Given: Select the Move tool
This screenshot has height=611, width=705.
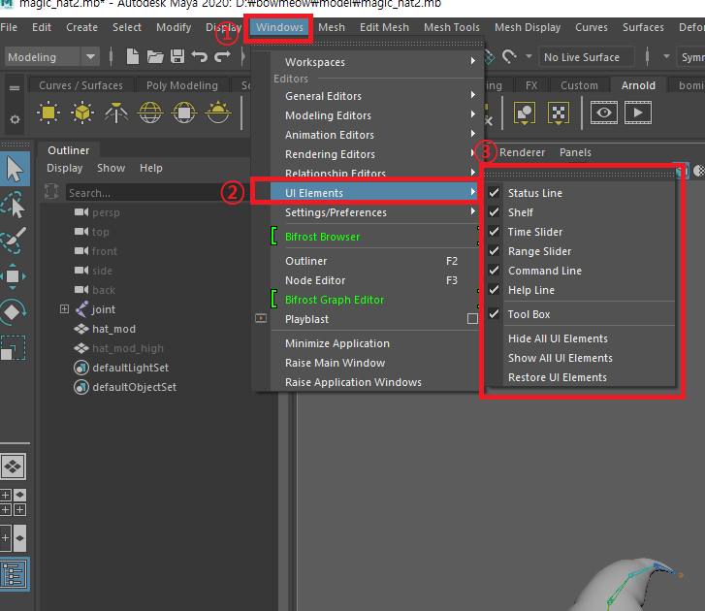Looking at the screenshot, I should pos(13,276).
